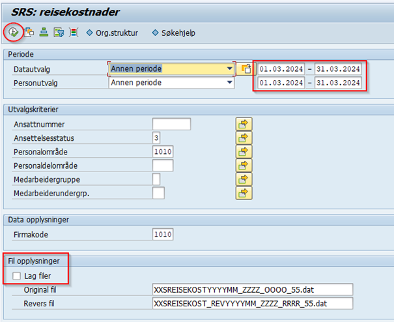Click the green stacked layers toolbar icon
Viewport: 394px width, 322px height.
tap(44, 33)
